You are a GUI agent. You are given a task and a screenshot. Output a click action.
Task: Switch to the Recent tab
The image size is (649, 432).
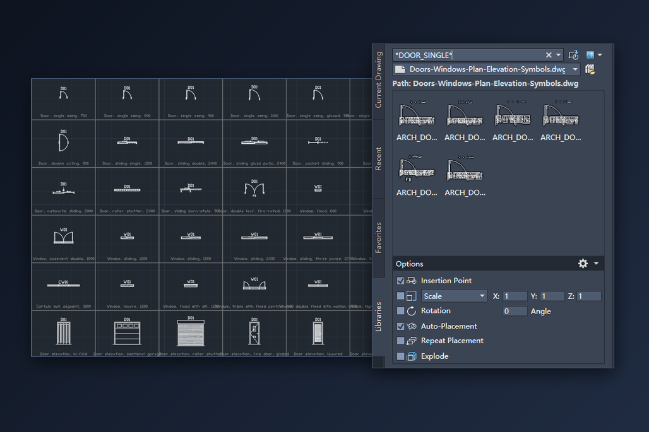click(378, 158)
